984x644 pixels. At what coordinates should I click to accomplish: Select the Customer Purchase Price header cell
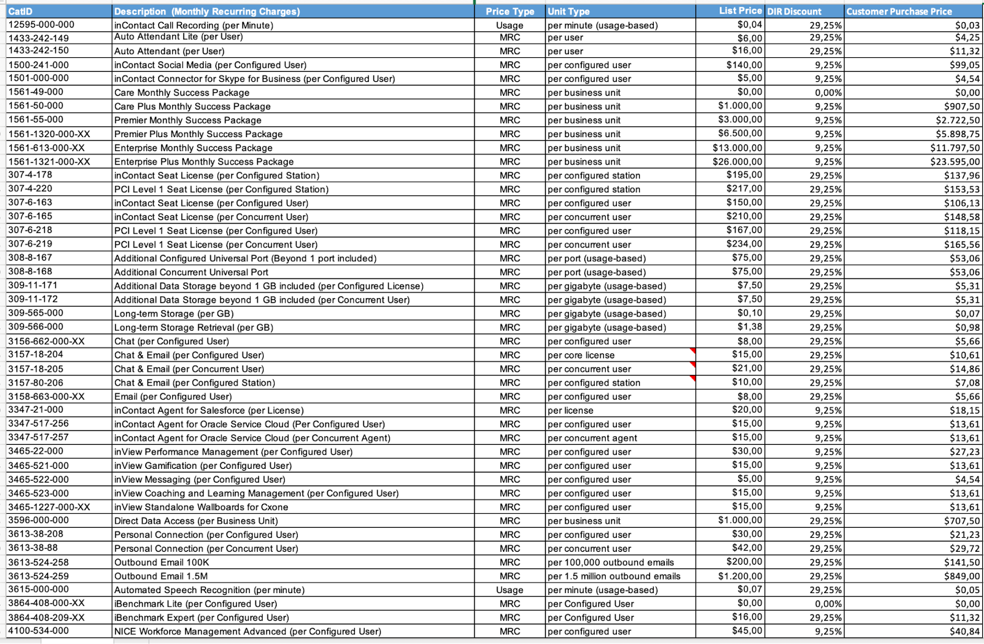(x=913, y=11)
